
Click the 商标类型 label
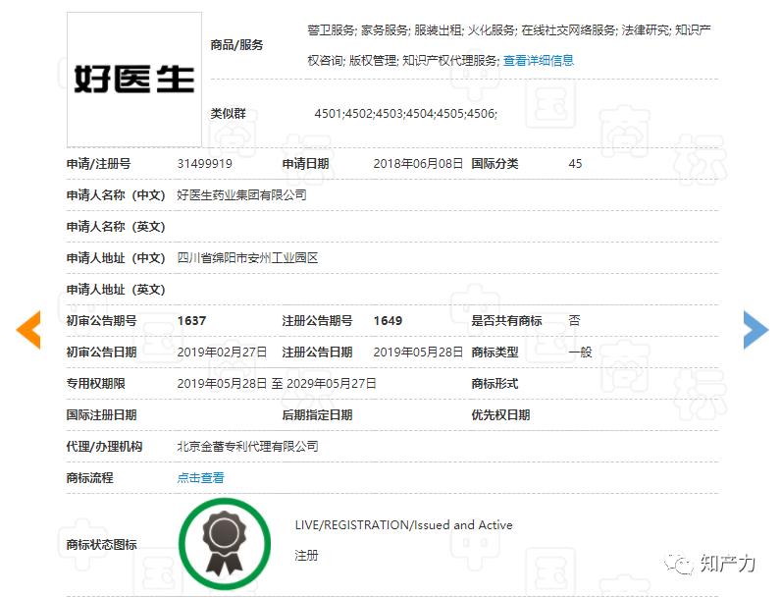point(495,353)
